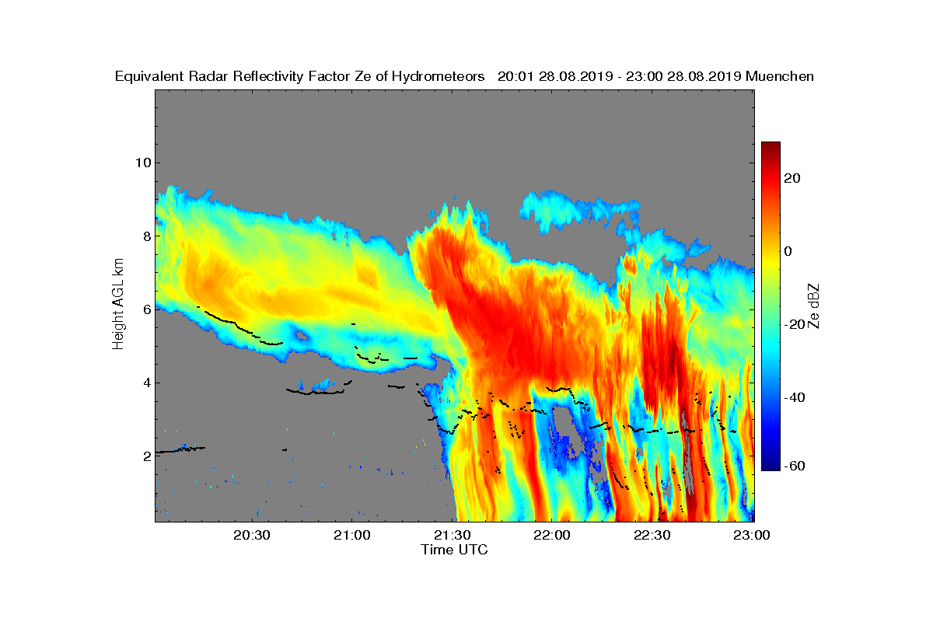Click the dark red top of the colorbar
Screen dimensions: 933x622
771,146
